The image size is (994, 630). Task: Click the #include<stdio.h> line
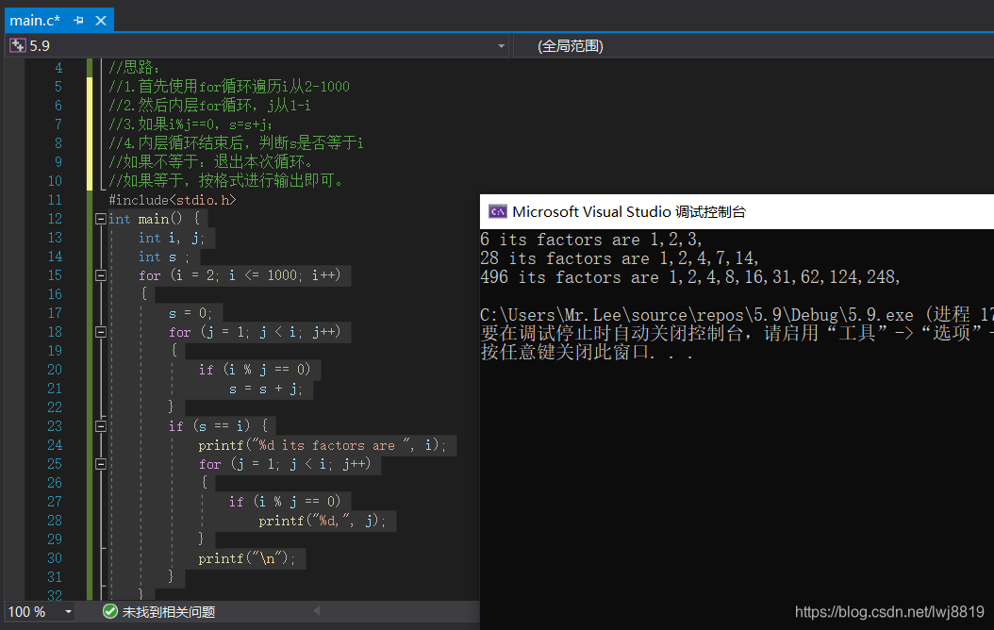tap(172, 200)
